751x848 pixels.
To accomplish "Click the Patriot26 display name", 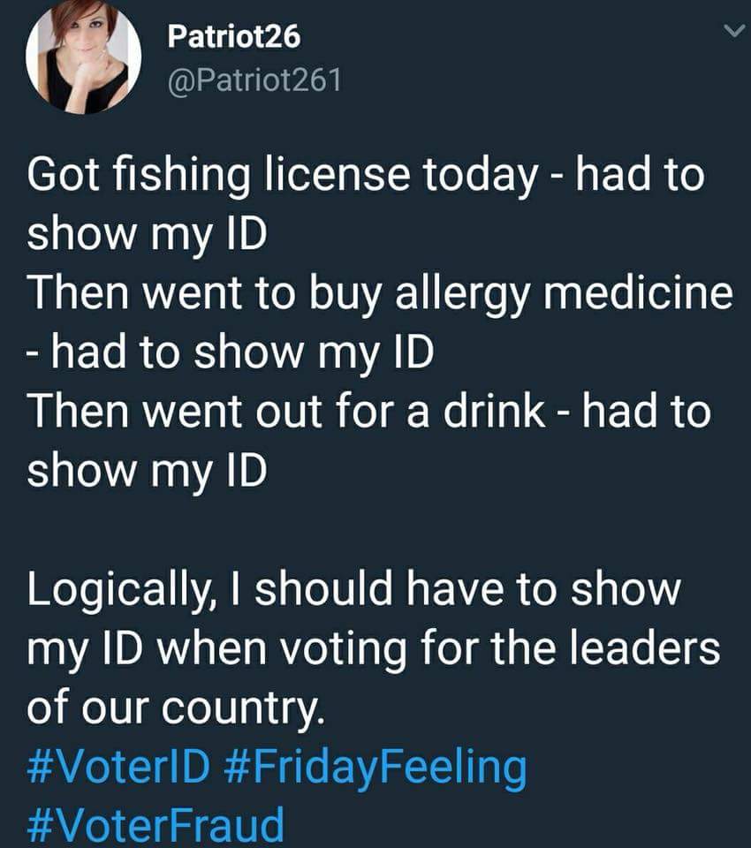I will (234, 37).
